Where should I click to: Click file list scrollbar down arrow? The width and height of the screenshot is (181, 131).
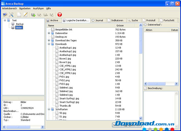pos(141,118)
